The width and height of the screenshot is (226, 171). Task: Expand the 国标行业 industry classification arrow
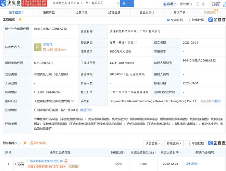(72, 101)
